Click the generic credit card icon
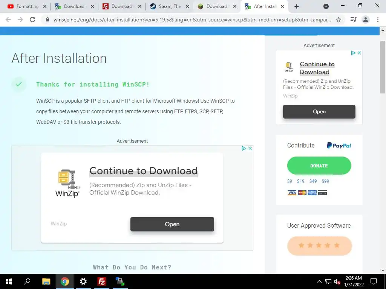This screenshot has height=289, width=386. point(322,193)
